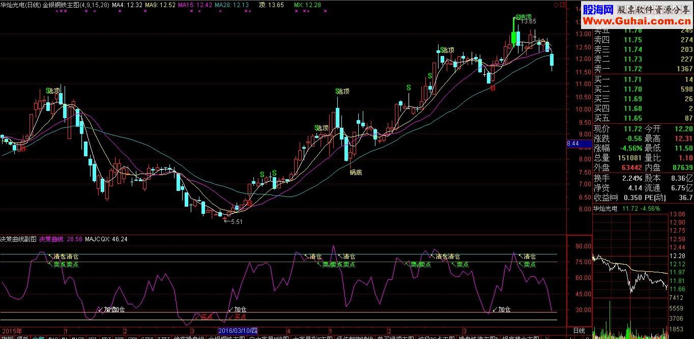The height and width of the screenshot is (339, 694).
Task: Click the 华灿光电(日线) chart title
Action: click(20, 5)
